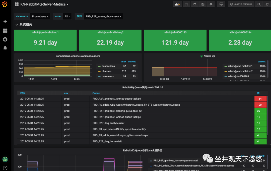Star this dashboard as favorite
This screenshot has height=171, width=271.
tap(186, 4)
